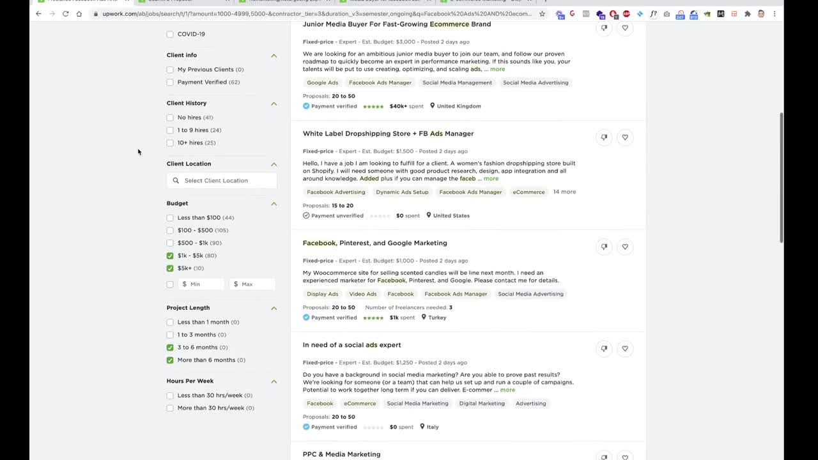818x460 pixels.
Task: Open the PPC & Media Marketing job
Action: 341,454
